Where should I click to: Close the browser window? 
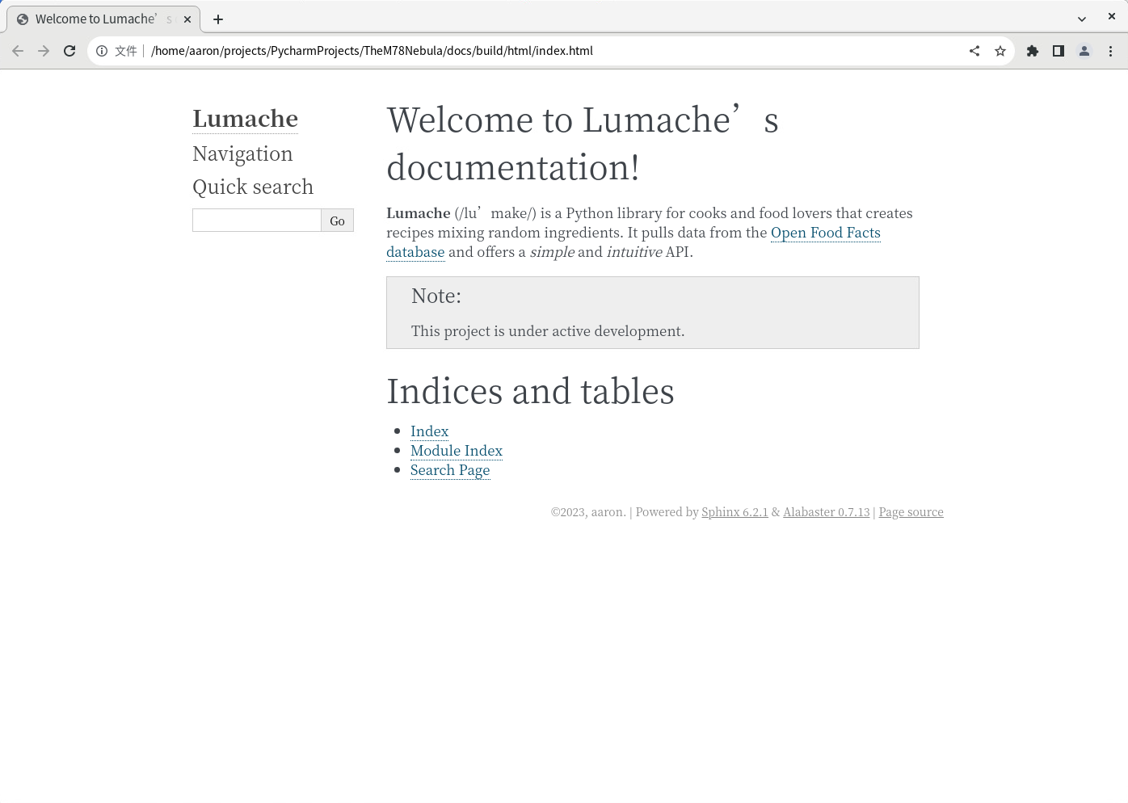(x=1112, y=17)
